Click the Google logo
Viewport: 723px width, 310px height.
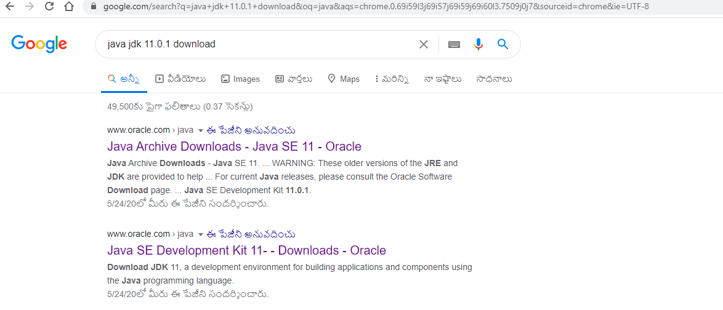pyautogui.click(x=39, y=44)
